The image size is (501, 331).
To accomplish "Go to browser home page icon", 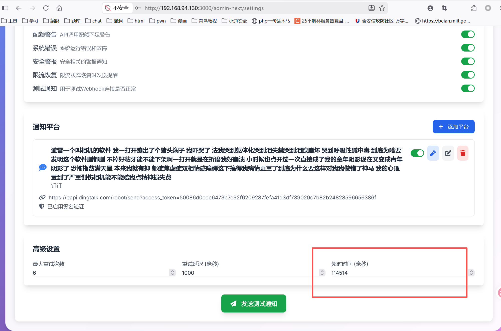I will point(59,8).
